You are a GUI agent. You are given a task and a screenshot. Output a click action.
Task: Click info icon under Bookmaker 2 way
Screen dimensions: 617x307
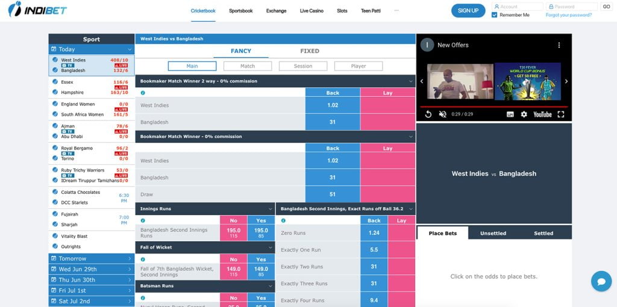click(x=142, y=93)
